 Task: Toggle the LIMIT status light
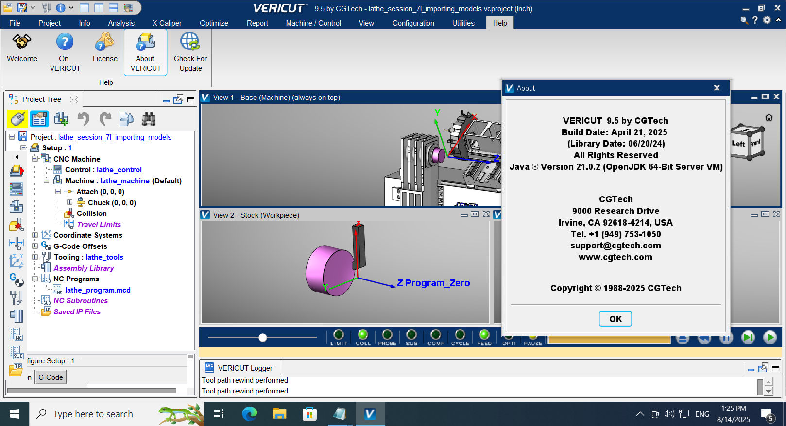click(x=339, y=335)
